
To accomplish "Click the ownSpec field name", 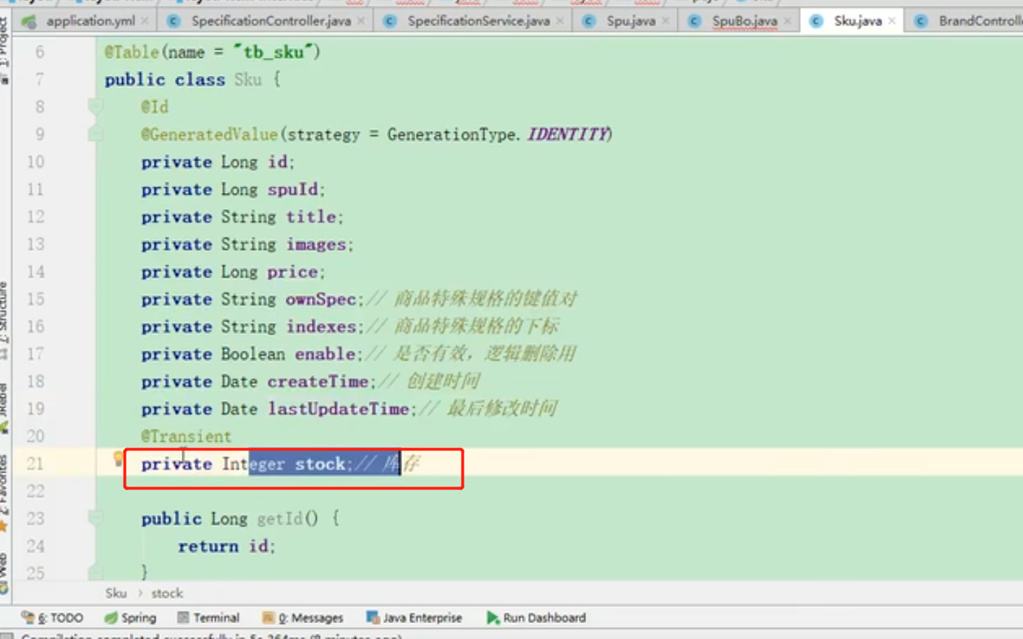I will click(x=321, y=299).
